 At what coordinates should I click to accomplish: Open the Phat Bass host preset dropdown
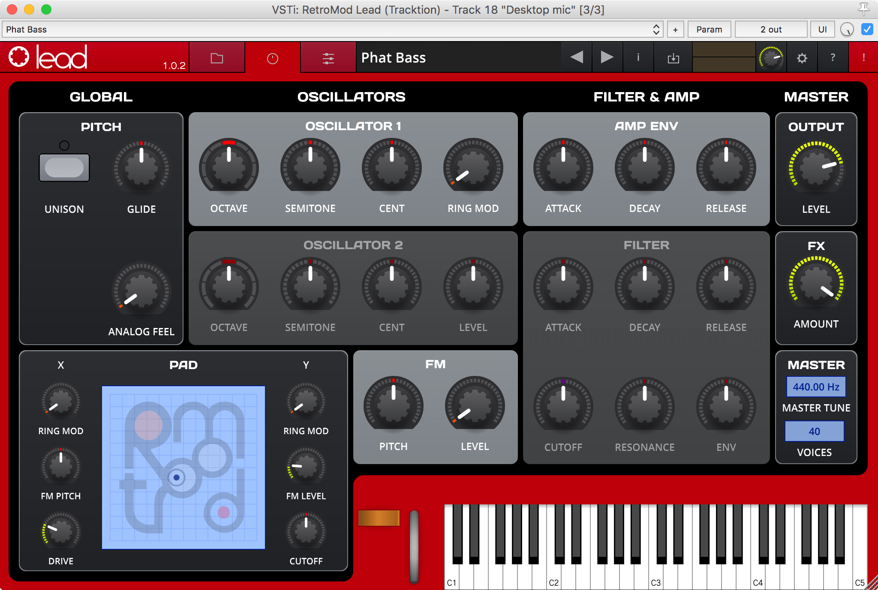tap(332, 30)
